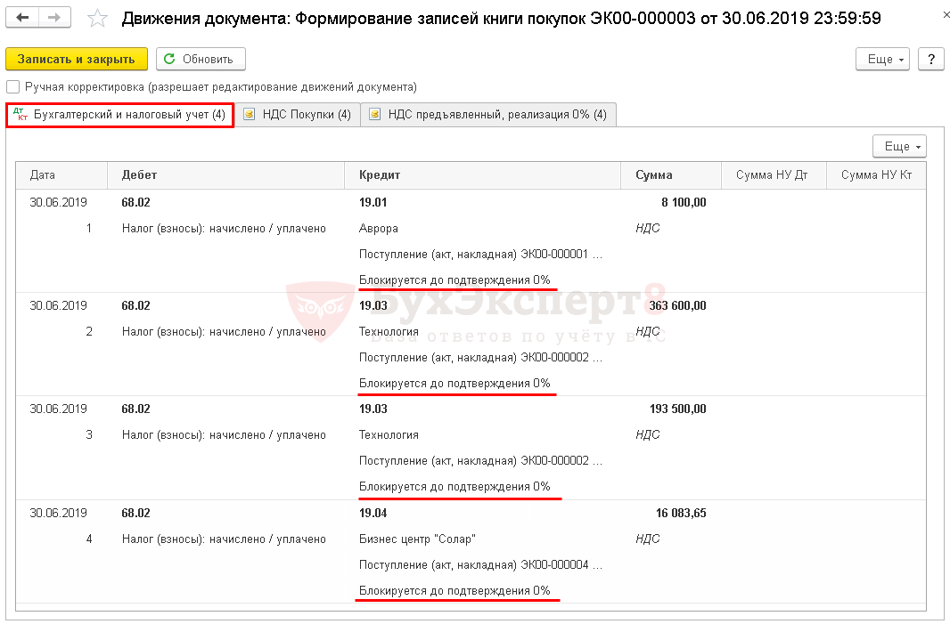
Task: Click the Кредит column header
Action: (x=379, y=175)
